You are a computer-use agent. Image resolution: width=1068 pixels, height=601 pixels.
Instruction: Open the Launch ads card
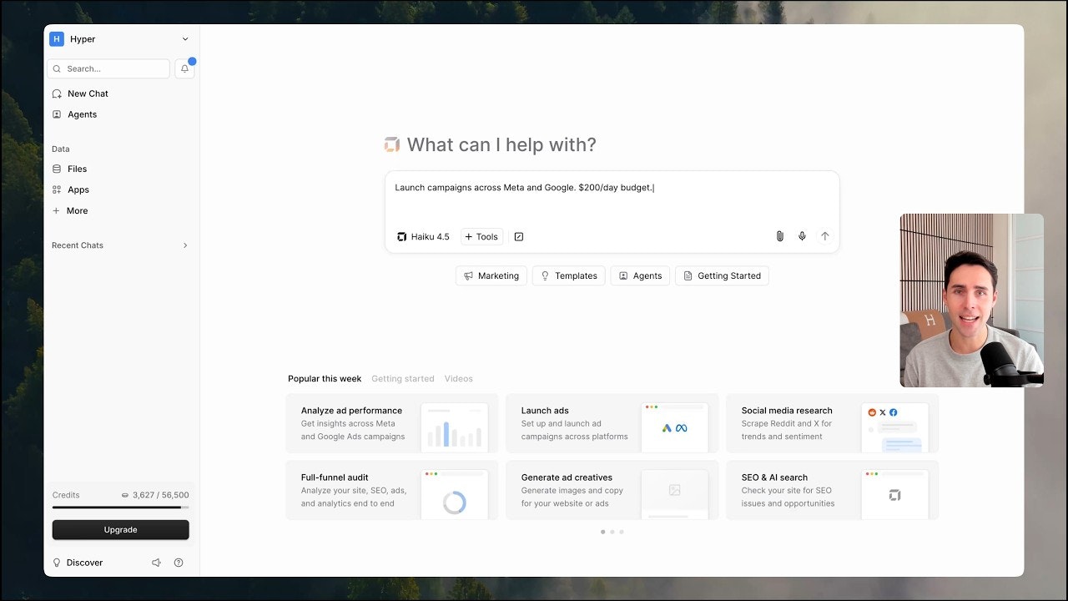coord(612,423)
